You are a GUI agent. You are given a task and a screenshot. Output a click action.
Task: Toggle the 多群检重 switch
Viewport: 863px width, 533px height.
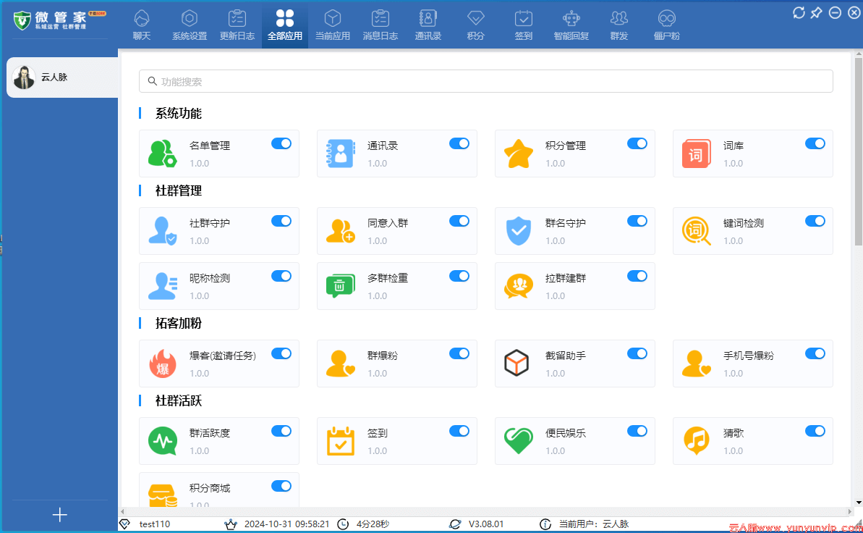[x=459, y=276]
